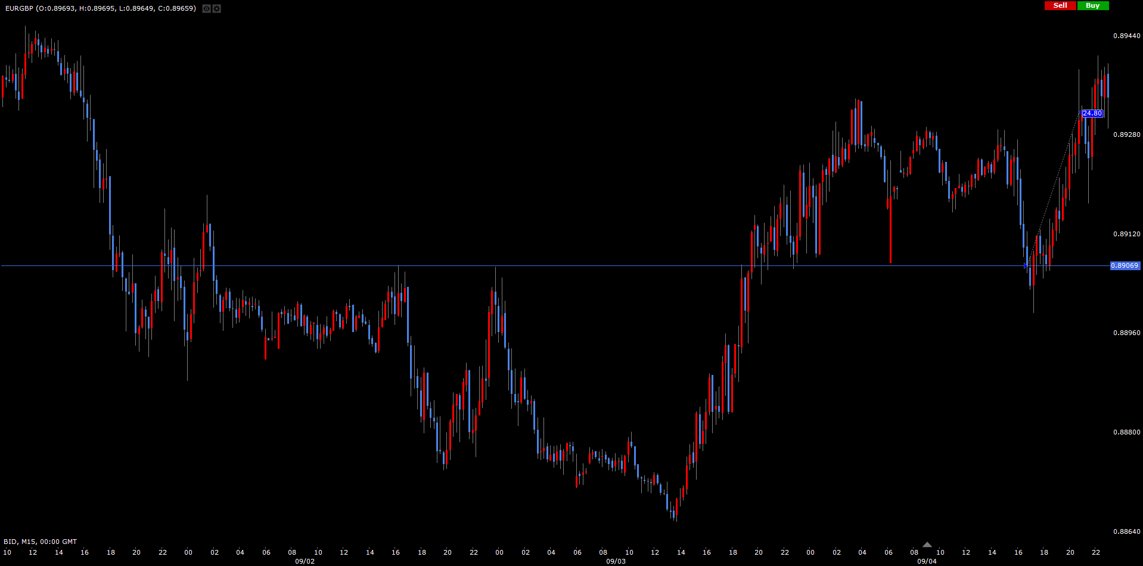Click the 0.89280 price scale label
This screenshot has width=1143, height=566.
pyautogui.click(x=1126, y=135)
